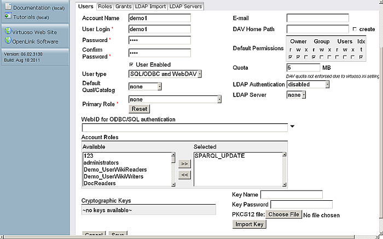This screenshot has height=239, width=383.
Task: Select administrators in Available list
Action: pos(127,163)
